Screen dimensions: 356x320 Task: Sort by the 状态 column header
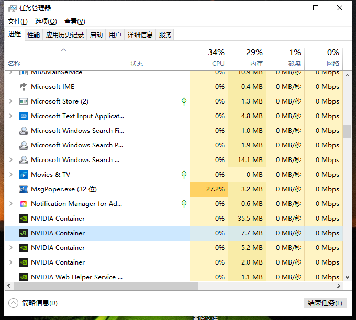click(x=158, y=59)
